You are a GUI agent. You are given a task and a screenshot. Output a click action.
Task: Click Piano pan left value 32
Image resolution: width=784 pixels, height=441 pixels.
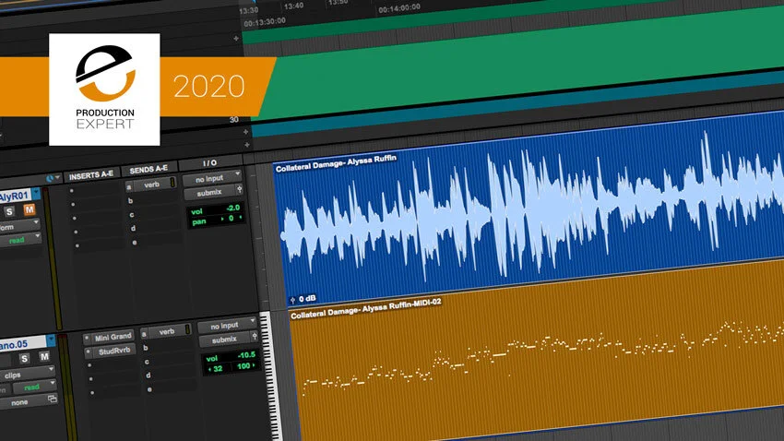[x=217, y=368]
